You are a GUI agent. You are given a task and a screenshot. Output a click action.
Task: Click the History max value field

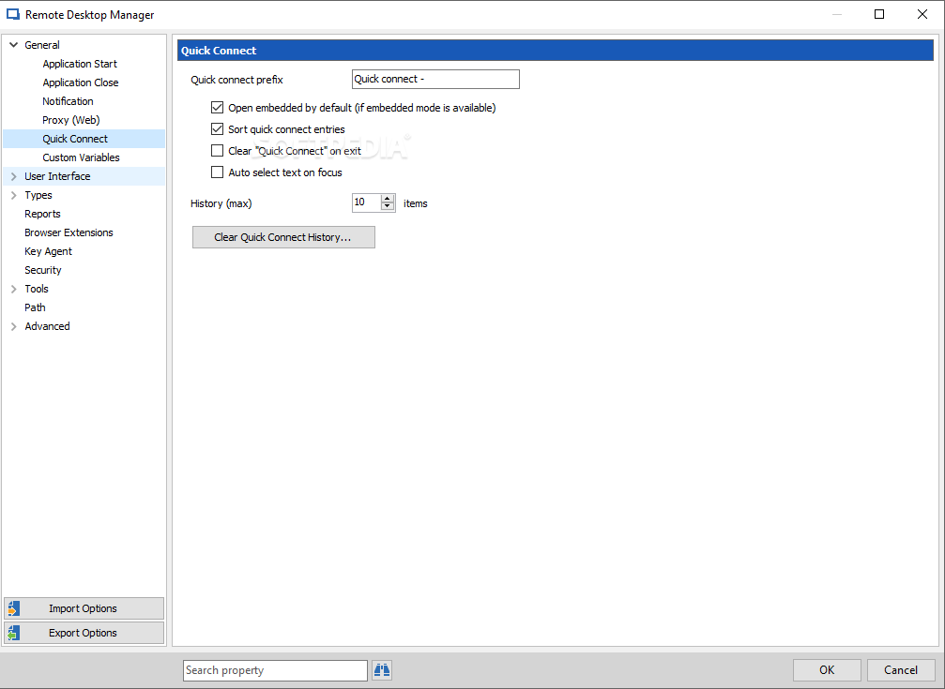[366, 203]
